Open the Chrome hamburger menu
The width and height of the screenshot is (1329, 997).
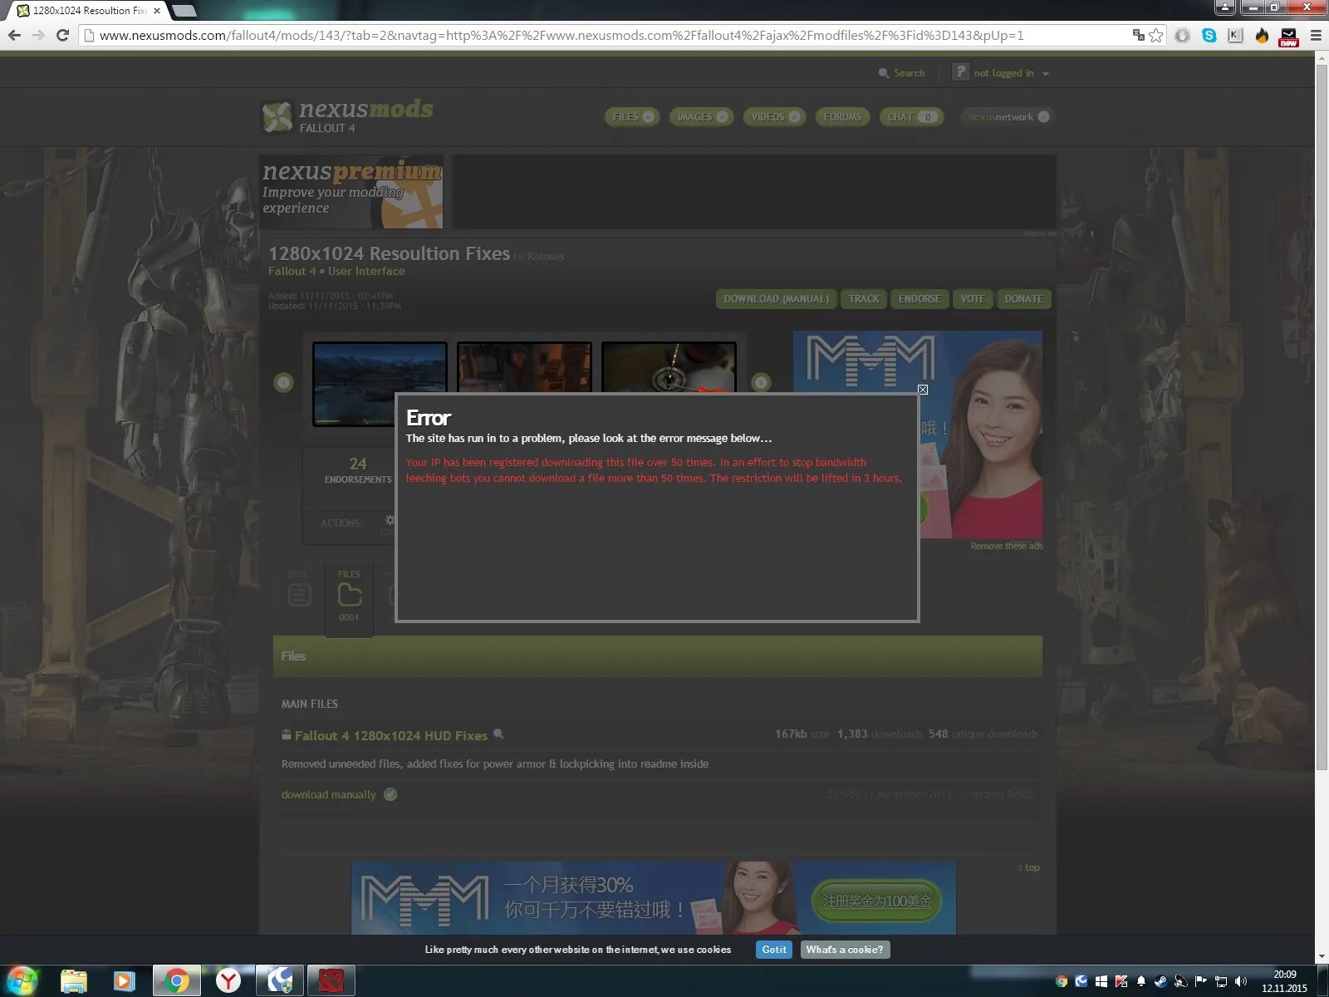pyautogui.click(x=1316, y=35)
